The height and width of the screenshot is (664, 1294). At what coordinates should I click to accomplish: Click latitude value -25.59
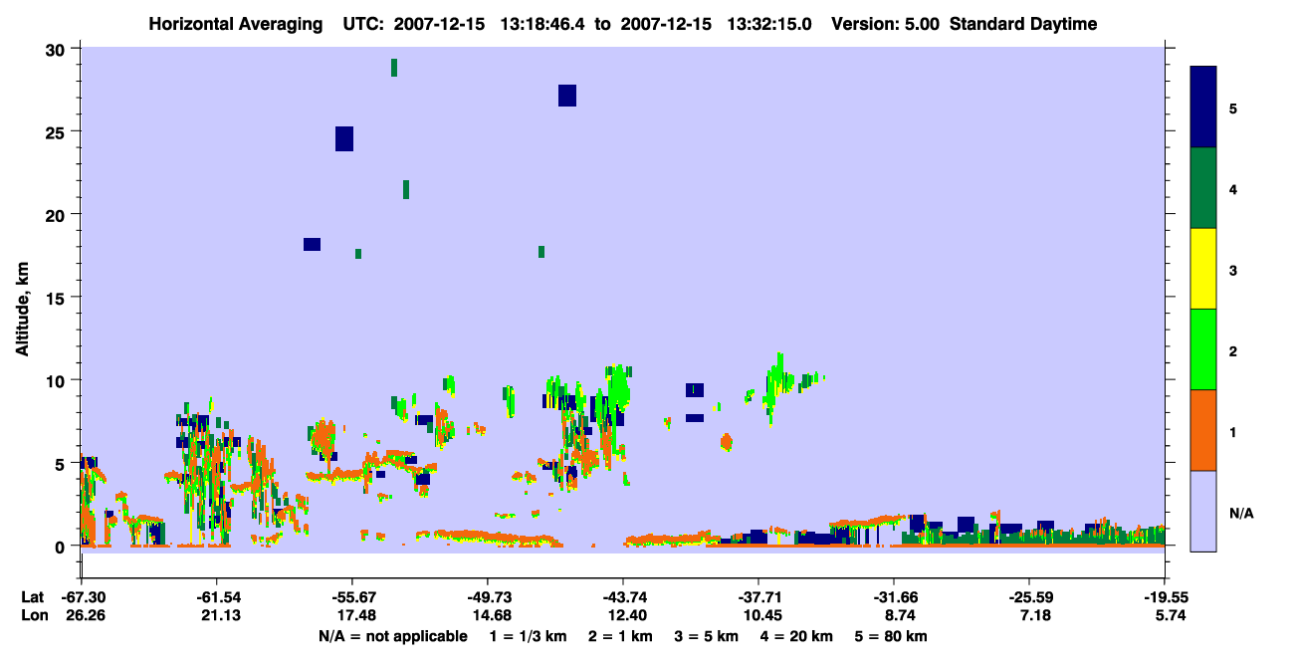(x=1029, y=597)
